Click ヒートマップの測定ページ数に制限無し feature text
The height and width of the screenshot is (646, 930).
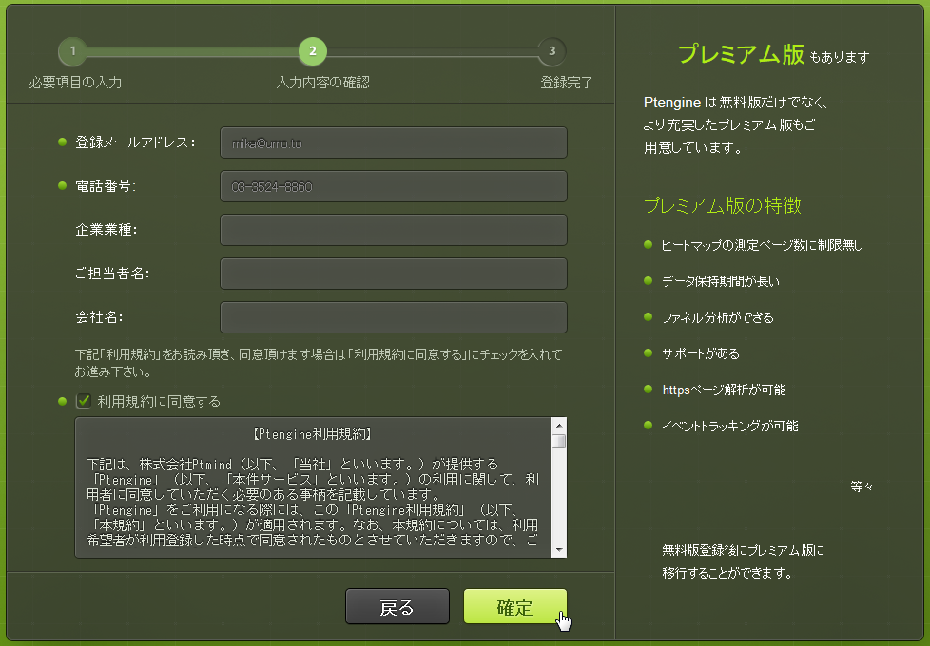(x=762, y=245)
